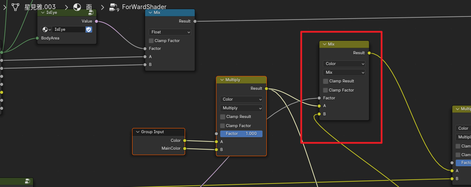
Task: Collapse the Group Input node
Action: [x=137, y=132]
